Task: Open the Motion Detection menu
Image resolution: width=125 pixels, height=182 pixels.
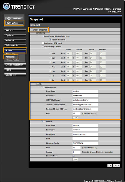Action: [x=15, y=65]
